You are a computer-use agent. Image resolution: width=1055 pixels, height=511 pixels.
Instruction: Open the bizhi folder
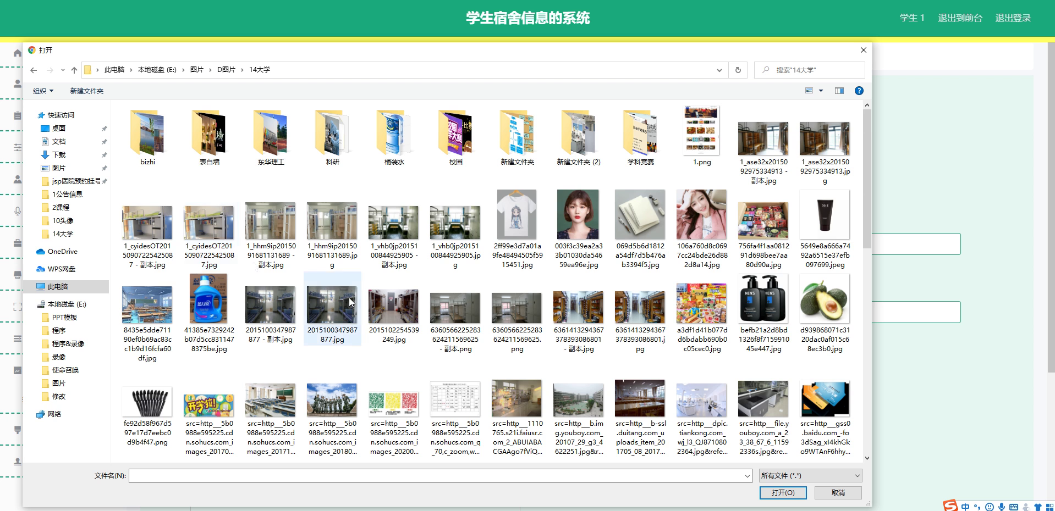tap(147, 136)
